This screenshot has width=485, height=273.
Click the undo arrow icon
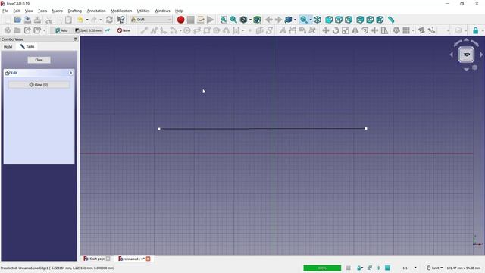point(80,20)
